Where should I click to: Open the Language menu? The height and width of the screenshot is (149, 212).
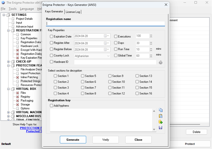point(27,9)
